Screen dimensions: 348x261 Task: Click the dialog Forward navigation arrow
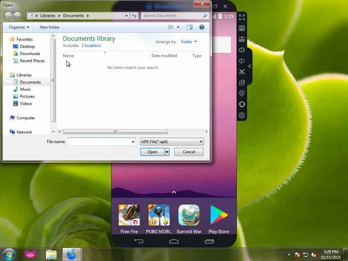(x=18, y=16)
